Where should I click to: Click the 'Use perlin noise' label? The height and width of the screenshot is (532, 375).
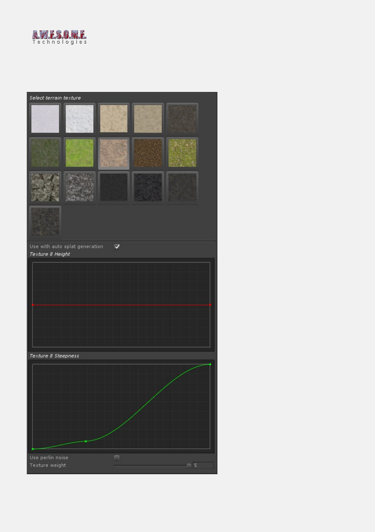(49, 458)
